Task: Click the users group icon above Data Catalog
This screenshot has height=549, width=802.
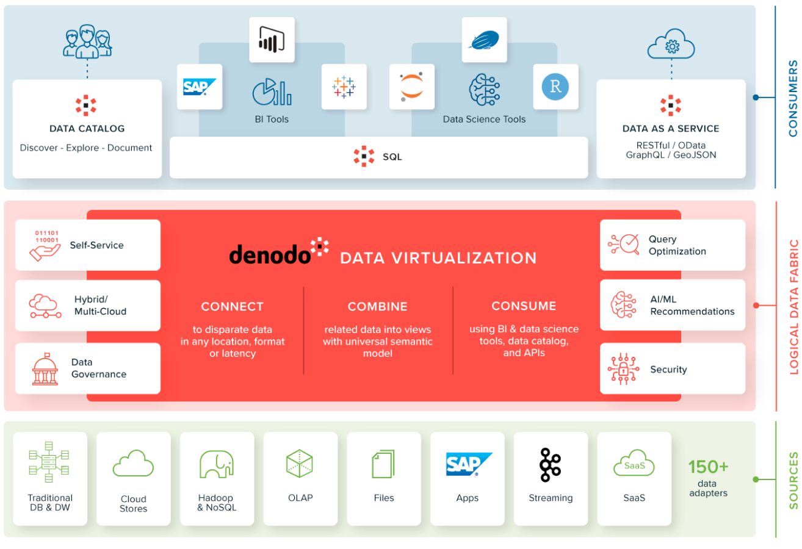Action: click(87, 41)
